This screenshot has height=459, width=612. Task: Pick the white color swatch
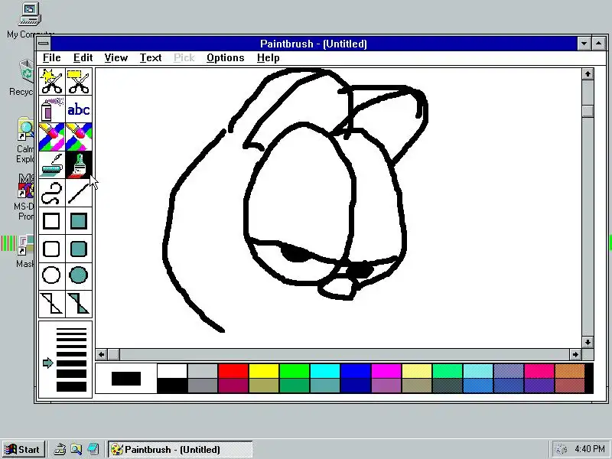[172, 371]
